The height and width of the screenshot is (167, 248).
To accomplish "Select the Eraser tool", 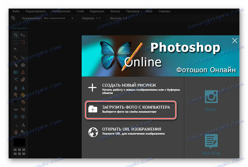I will 16,65.
